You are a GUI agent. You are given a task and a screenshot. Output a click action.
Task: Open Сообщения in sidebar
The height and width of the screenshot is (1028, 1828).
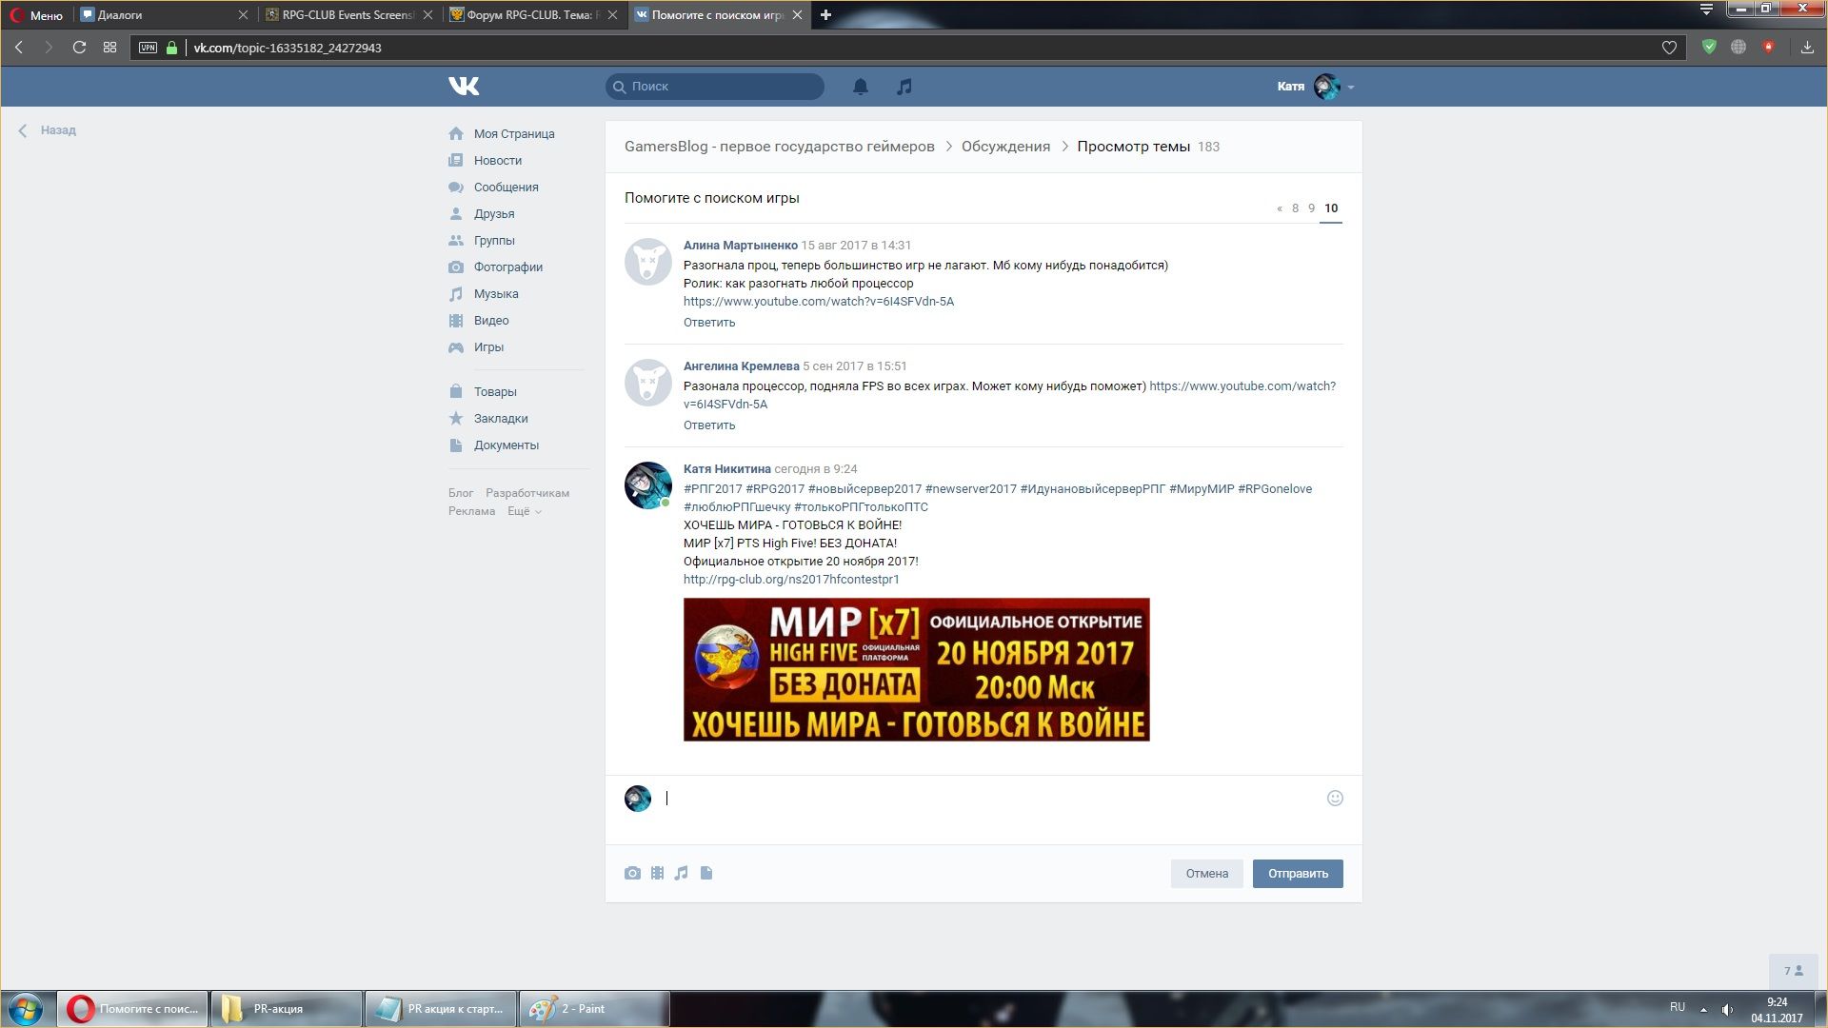tap(506, 188)
